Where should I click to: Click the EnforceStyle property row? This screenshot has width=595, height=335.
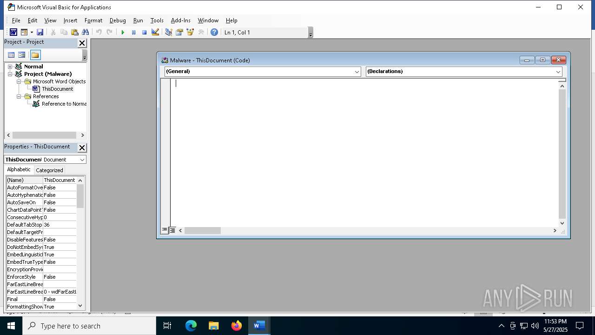pos(41,277)
